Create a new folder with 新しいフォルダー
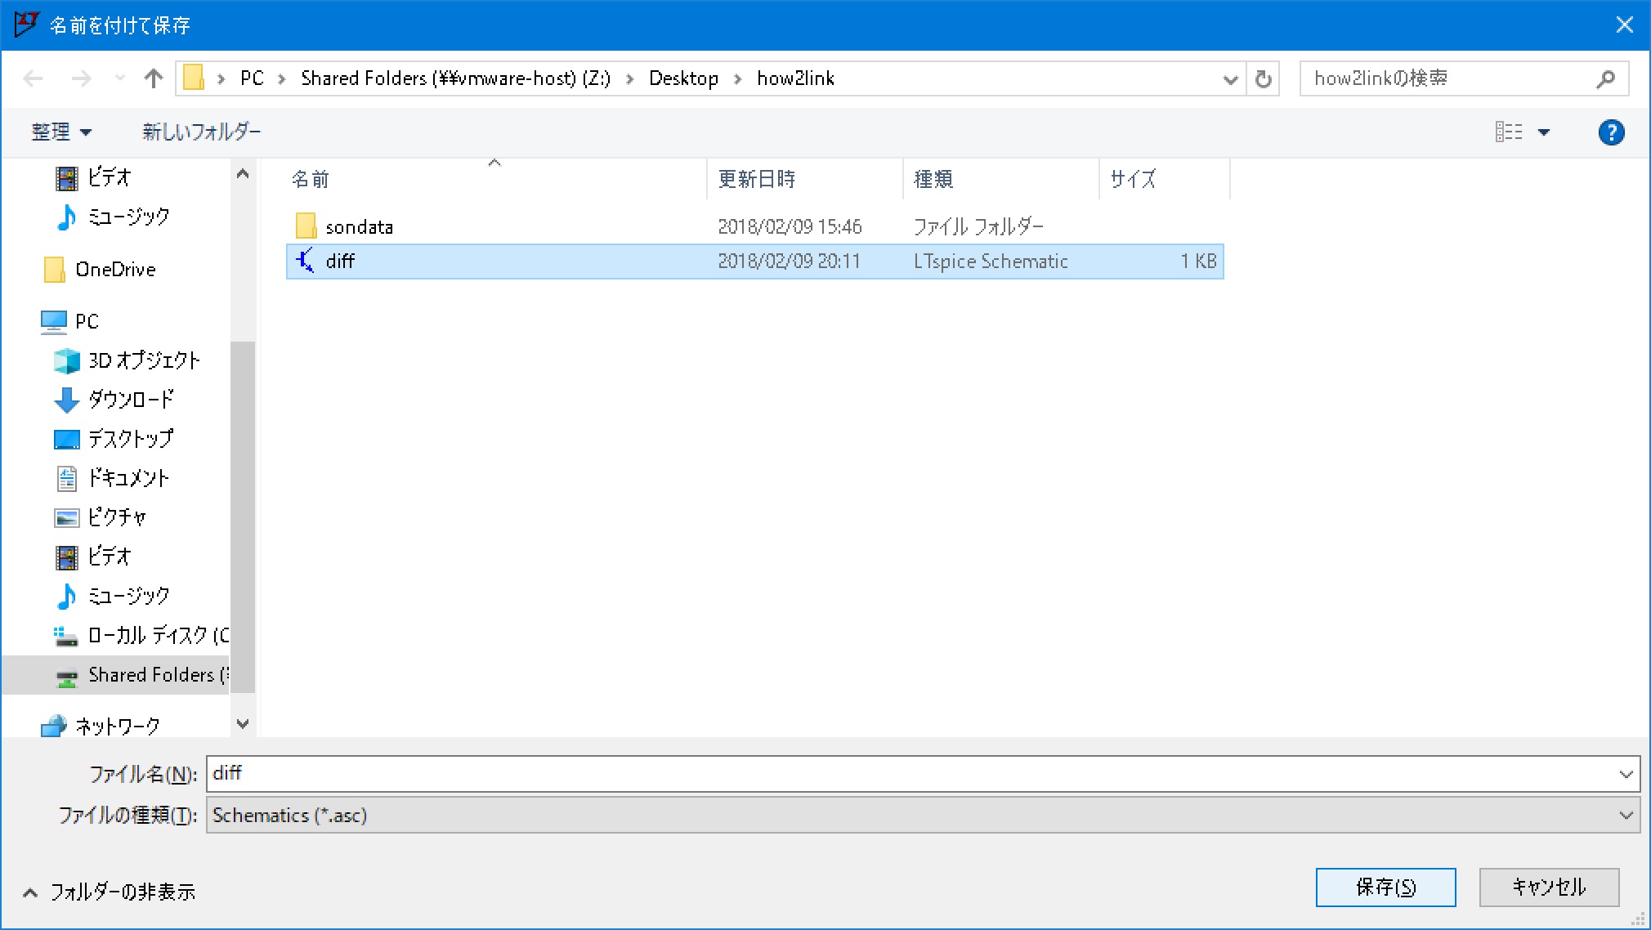This screenshot has height=930, width=1651. pyautogui.click(x=202, y=132)
